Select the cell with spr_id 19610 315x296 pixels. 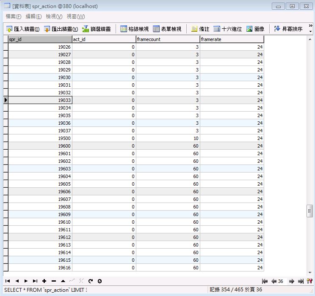pos(40,222)
